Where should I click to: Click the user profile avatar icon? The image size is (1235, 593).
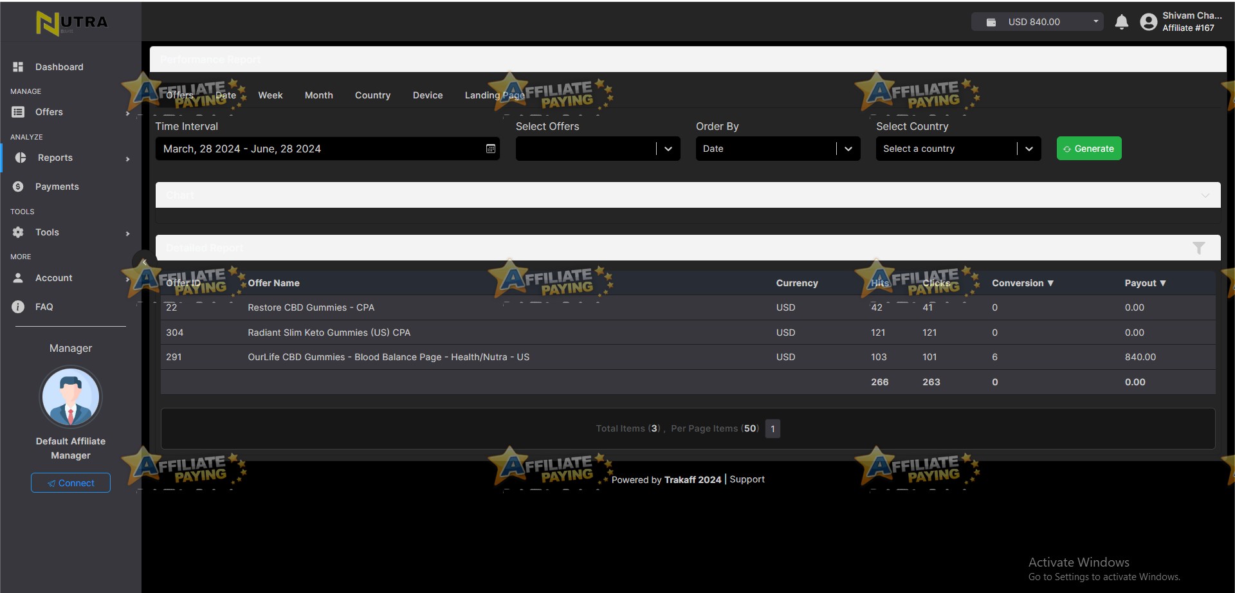1148,23
